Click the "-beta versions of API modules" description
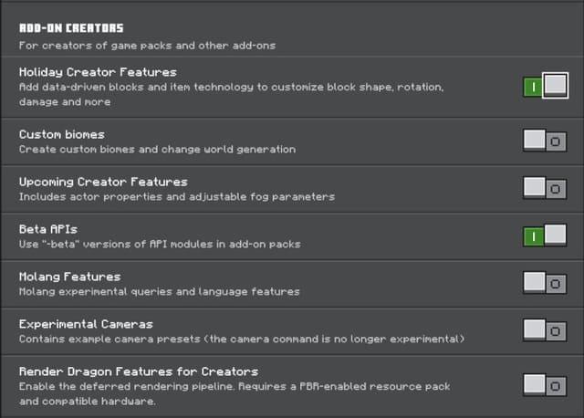 [160, 245]
